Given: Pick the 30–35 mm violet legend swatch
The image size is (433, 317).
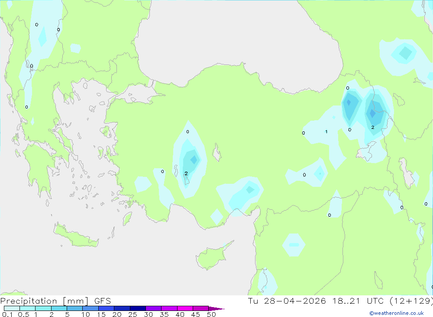Looking at the screenshot, I should [154, 308].
